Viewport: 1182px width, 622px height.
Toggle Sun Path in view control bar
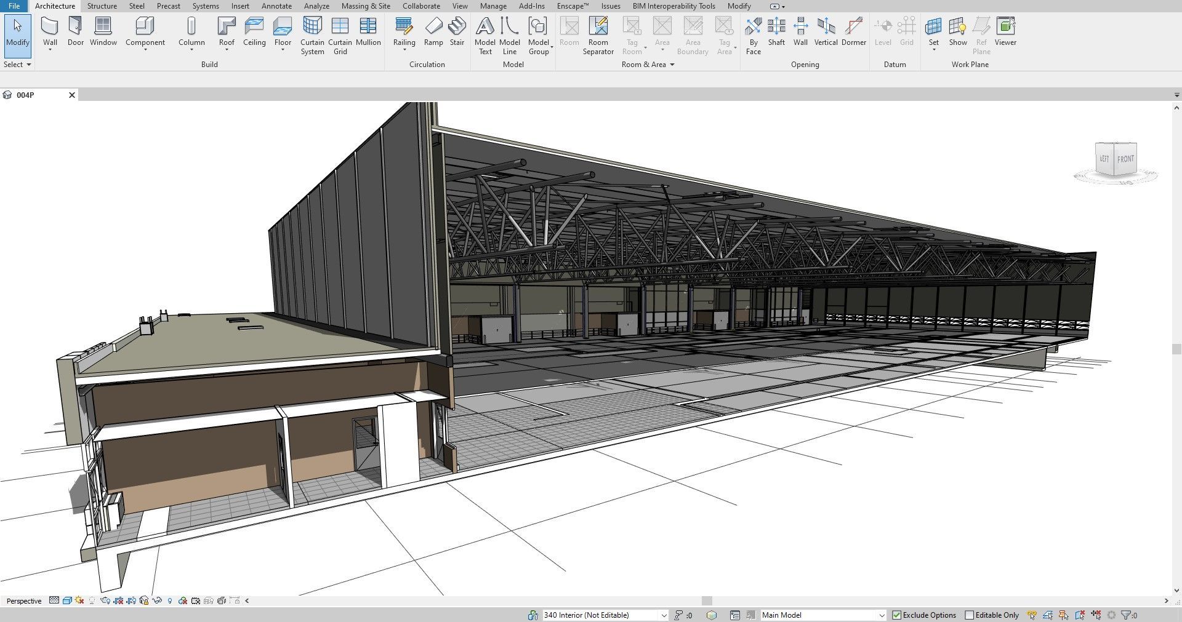pos(79,601)
